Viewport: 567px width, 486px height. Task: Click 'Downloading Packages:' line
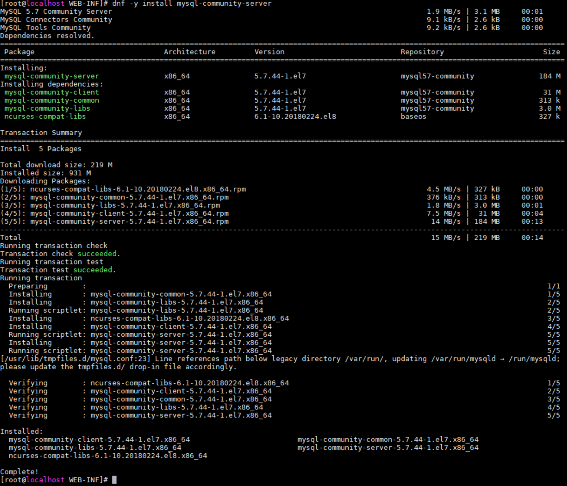pyautogui.click(x=45, y=181)
